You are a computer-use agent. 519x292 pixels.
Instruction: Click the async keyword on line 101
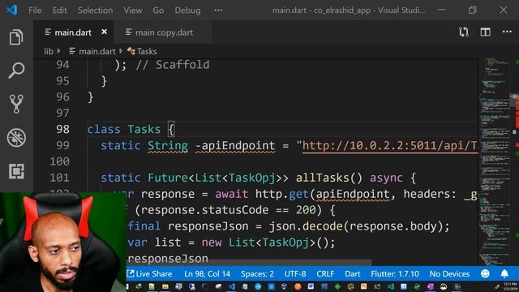tap(386, 178)
